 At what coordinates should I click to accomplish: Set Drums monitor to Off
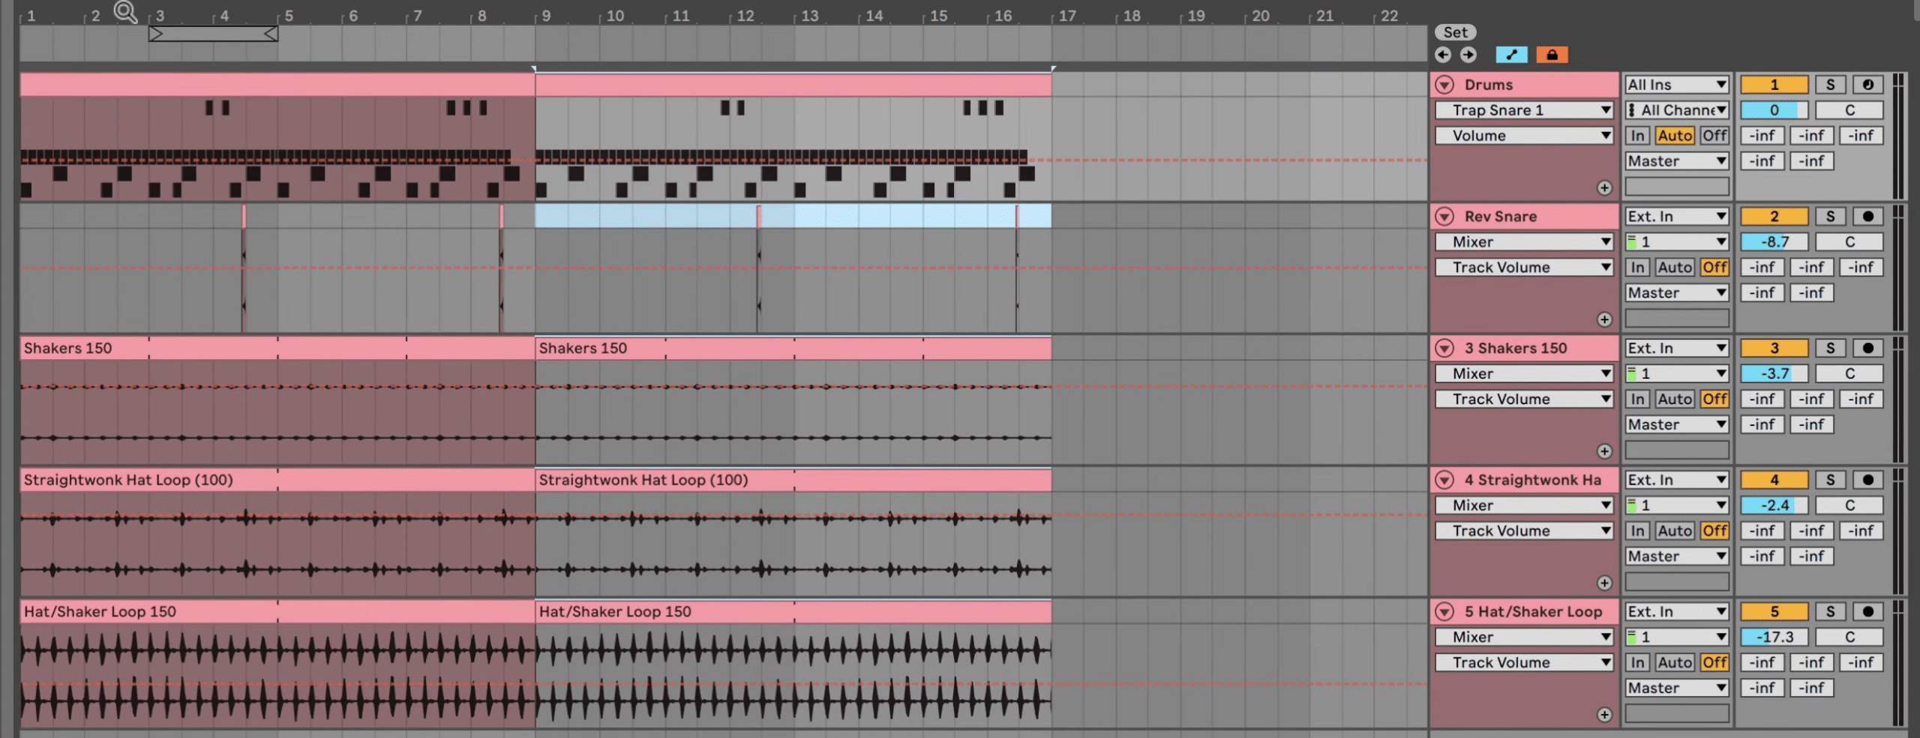pos(1714,136)
